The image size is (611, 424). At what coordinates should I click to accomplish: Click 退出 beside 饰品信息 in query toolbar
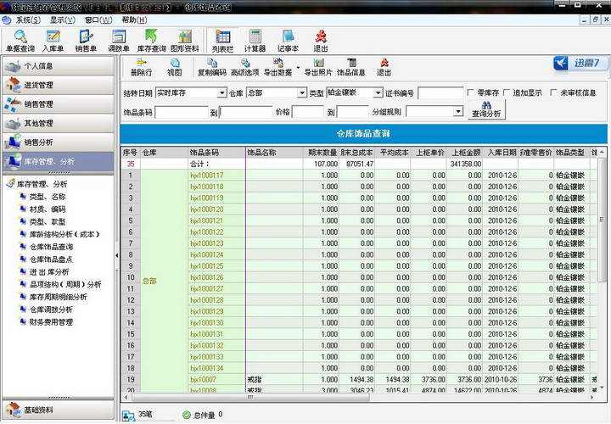coord(384,67)
